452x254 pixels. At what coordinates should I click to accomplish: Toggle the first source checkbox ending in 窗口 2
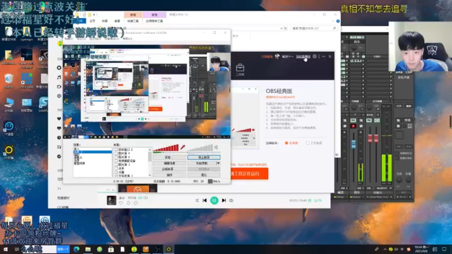click(116, 150)
